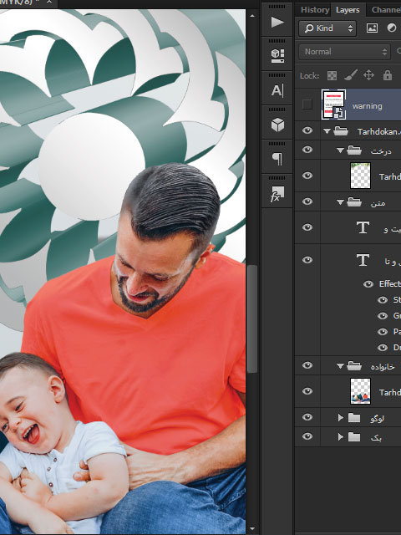The width and height of the screenshot is (401, 535).
Task: Hide the first text layer
Action: [307, 227]
